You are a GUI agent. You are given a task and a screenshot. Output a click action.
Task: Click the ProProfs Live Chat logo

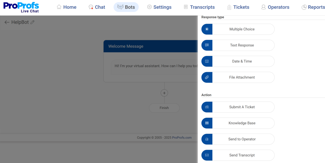[x=21, y=7]
